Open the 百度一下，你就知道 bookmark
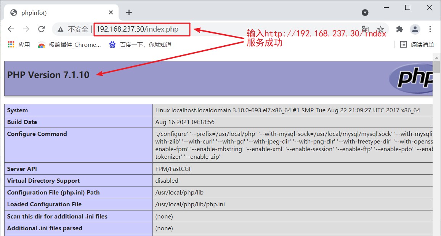Screen dimensions: 441x236 click(140, 45)
